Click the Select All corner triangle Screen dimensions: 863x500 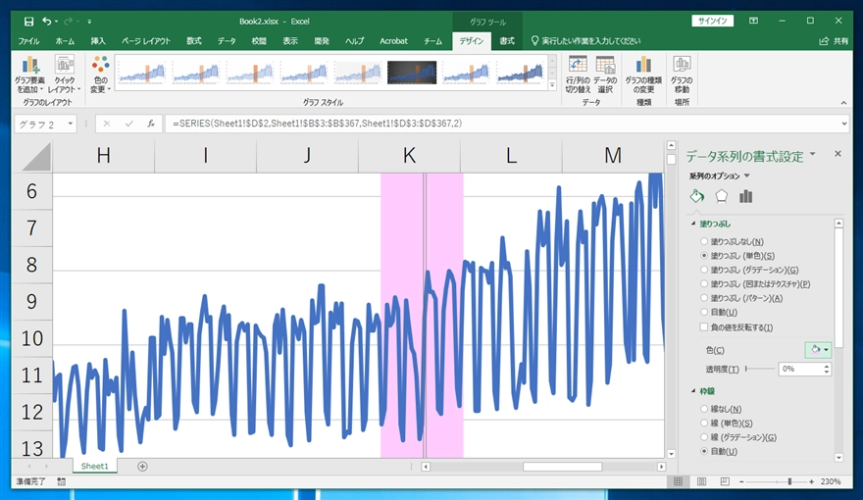(x=36, y=157)
